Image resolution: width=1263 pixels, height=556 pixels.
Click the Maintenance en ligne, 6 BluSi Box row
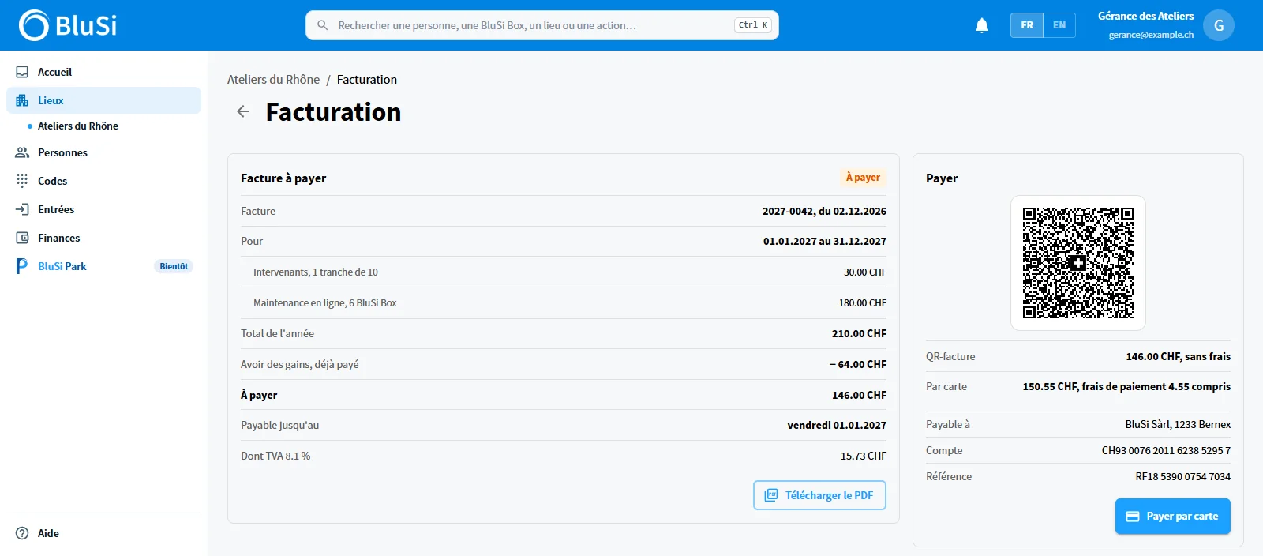coord(564,303)
